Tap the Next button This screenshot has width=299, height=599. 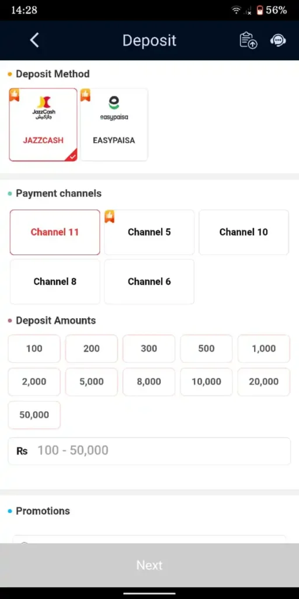[149, 566]
